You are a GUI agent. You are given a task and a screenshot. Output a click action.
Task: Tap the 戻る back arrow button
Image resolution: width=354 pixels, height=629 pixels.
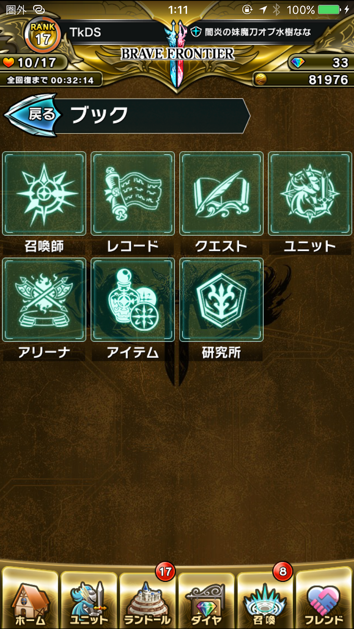(33, 115)
